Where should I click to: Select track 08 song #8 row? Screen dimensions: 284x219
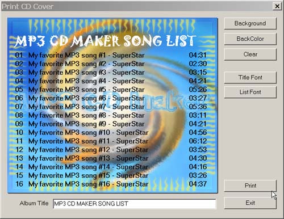click(x=111, y=116)
